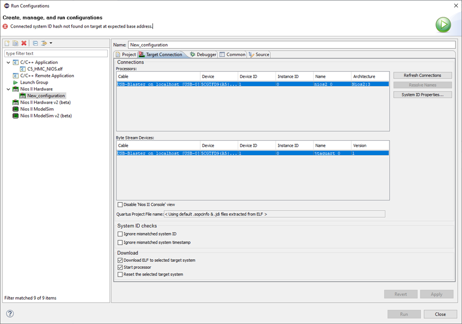Screen dimensions: 462x324
Task: Click the C/C++ Remote Application icon
Action: pos(16,76)
